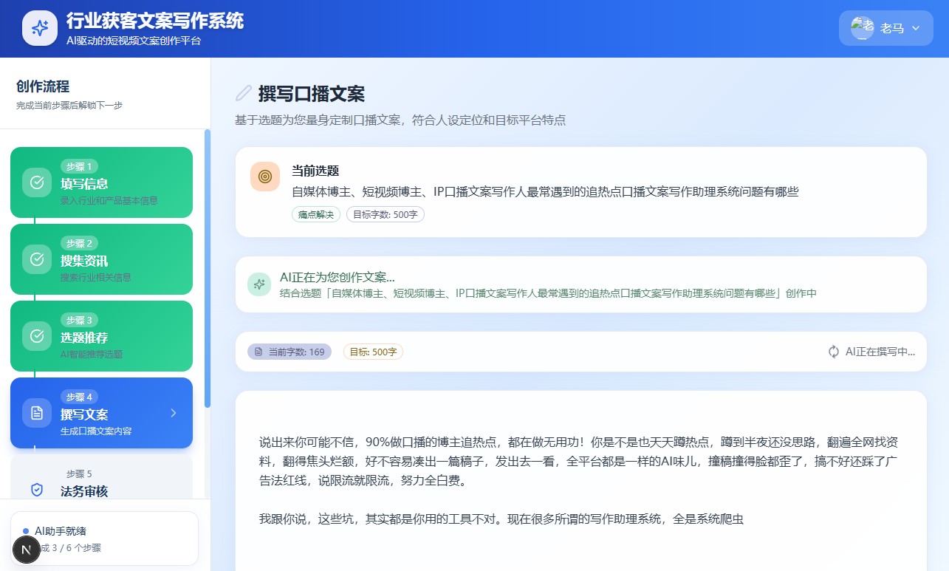Click the 痛点解决 tag
This screenshot has height=571, width=949.
(x=316, y=215)
